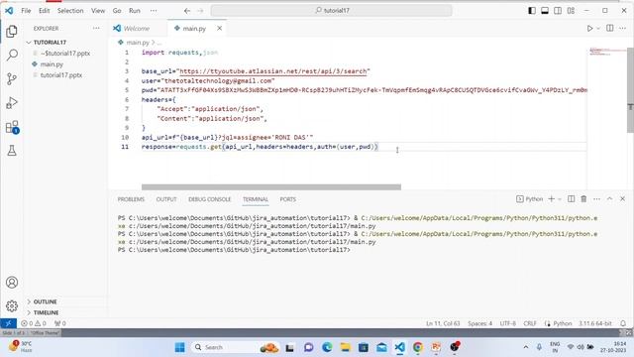Change indentation via Spaces: 4
Viewport: 634px width, 357px height.
coord(479,323)
